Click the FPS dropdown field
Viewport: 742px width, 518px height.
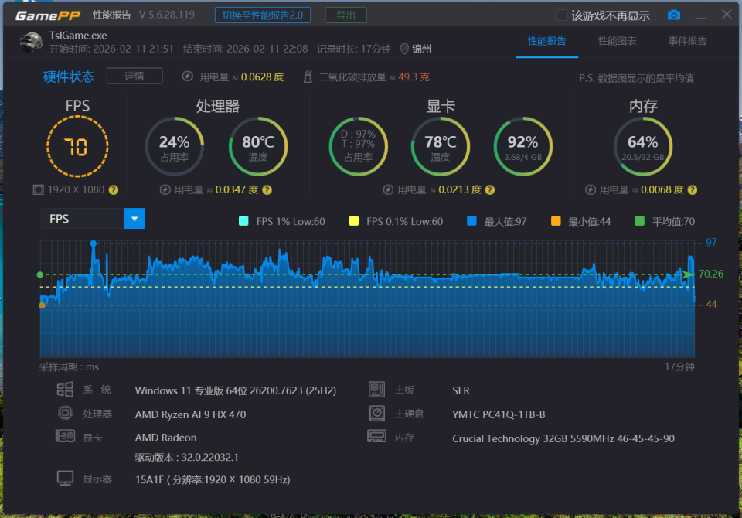[93, 219]
